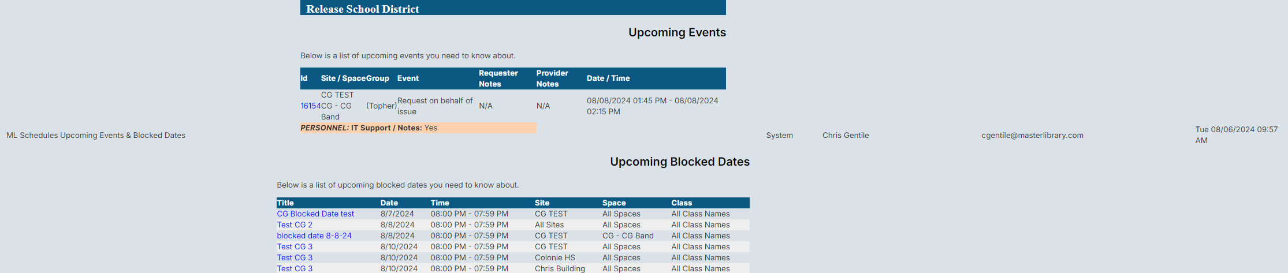
Task: Click the Site / SpaceGroup column header
Action: (x=355, y=78)
